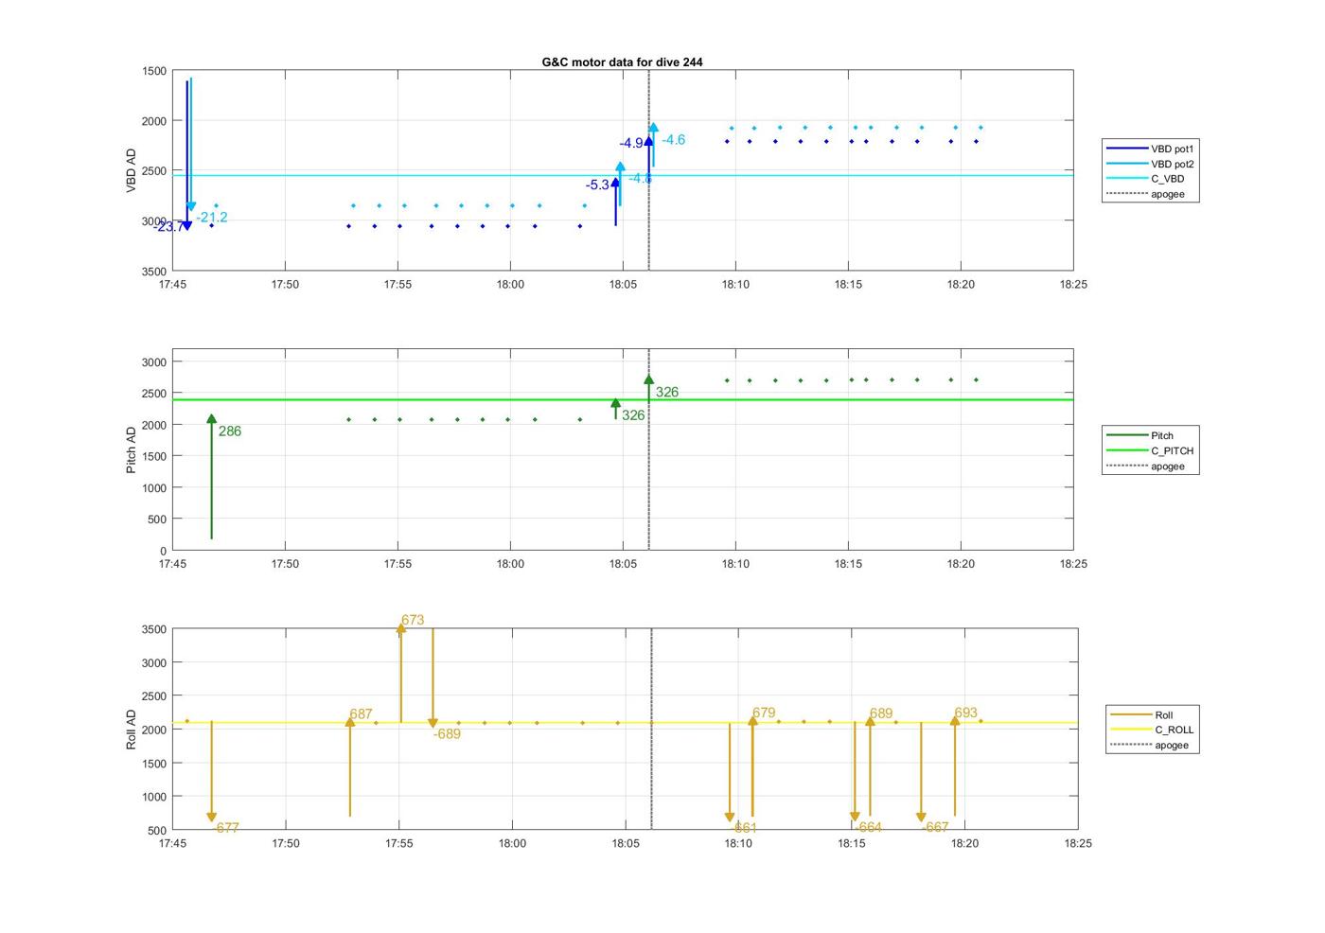Image resolution: width=1325 pixels, height=933 pixels.
Task: Click the '687' roll annotation
Action: point(361,714)
